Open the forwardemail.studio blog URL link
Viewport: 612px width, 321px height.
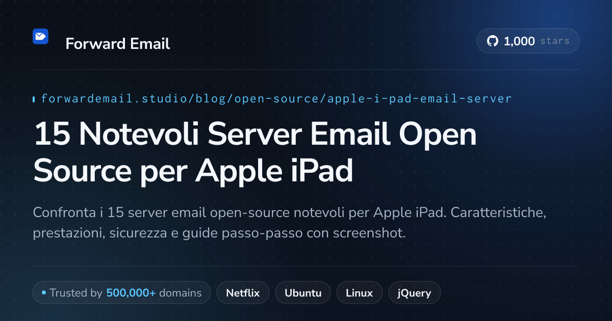point(276,99)
